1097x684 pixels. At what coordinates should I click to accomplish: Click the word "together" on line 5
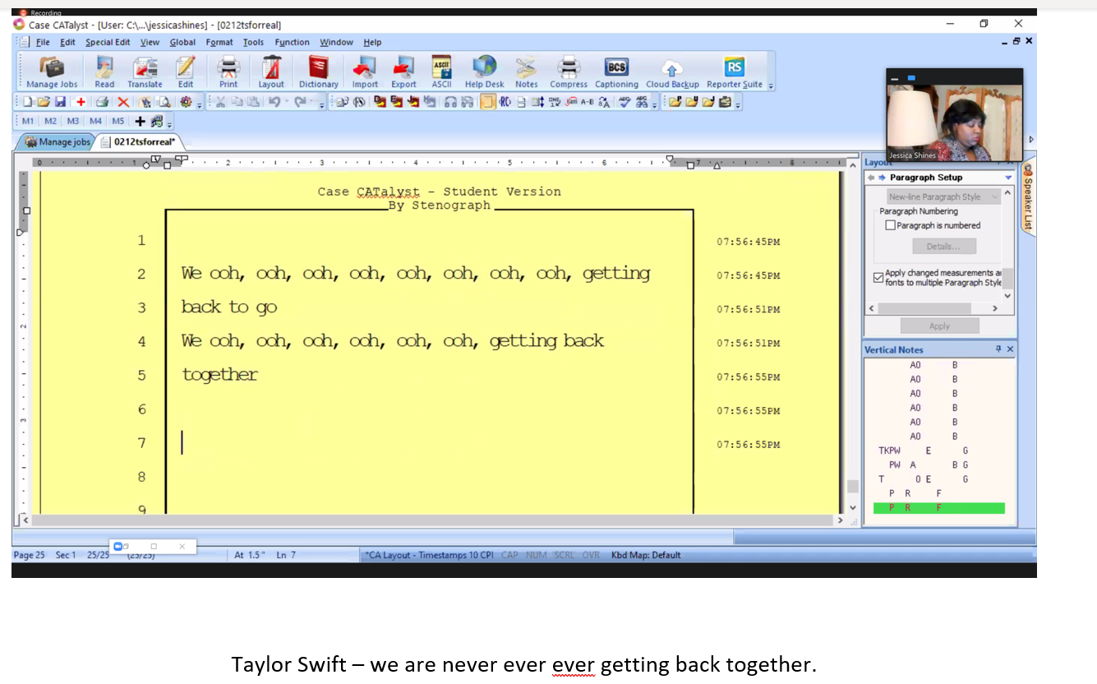point(219,375)
